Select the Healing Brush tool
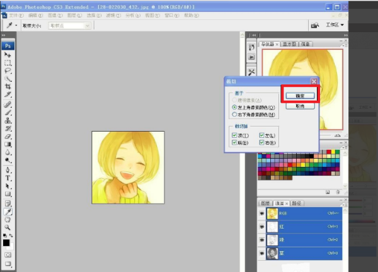The height and width of the screenshot is (272, 378). 8,105
